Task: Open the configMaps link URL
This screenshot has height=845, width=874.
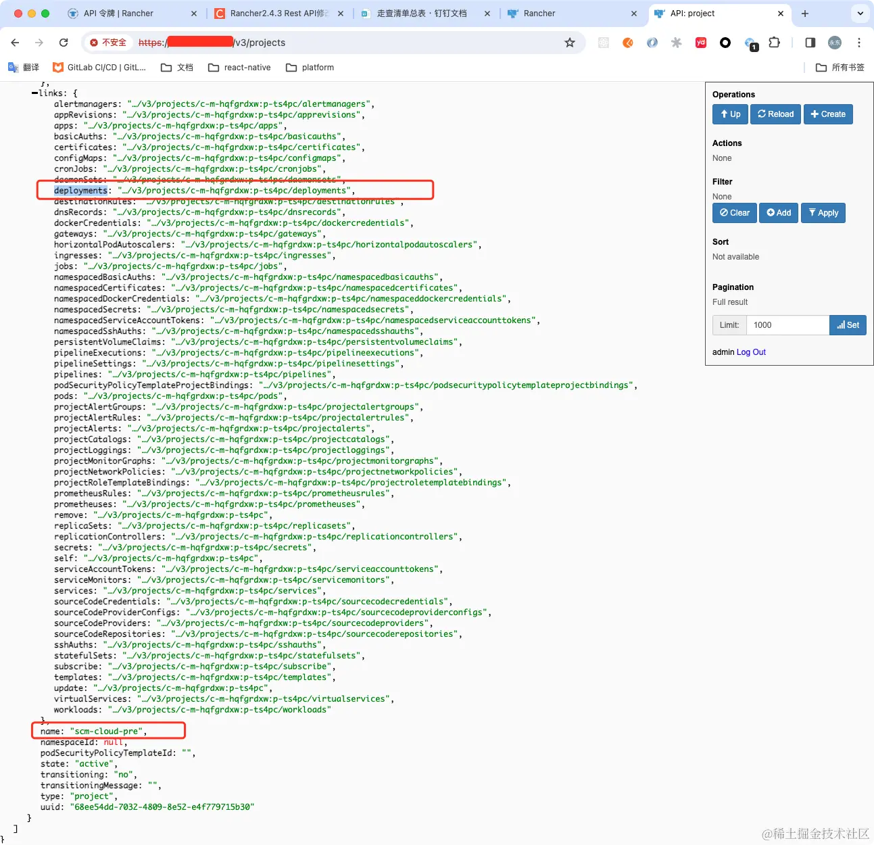Action: click(x=226, y=158)
